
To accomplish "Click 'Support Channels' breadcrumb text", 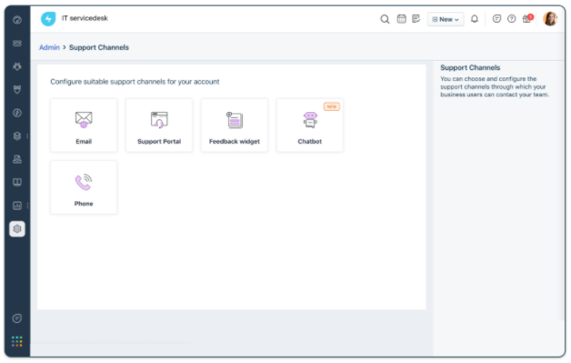I will click(x=99, y=47).
